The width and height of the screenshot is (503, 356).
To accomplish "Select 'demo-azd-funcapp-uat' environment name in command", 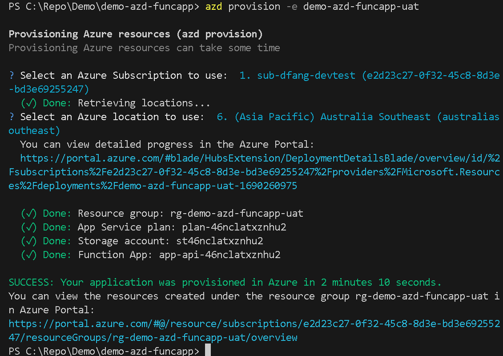I will tap(361, 7).
